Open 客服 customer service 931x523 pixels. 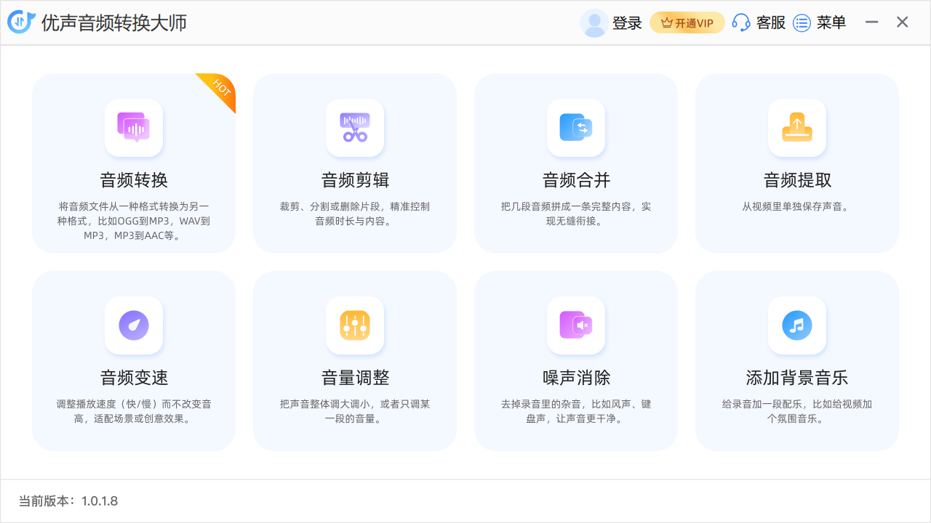tap(771, 23)
